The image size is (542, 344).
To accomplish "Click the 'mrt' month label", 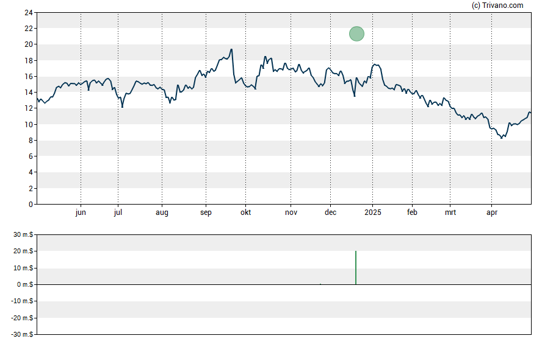I will (x=450, y=212).
